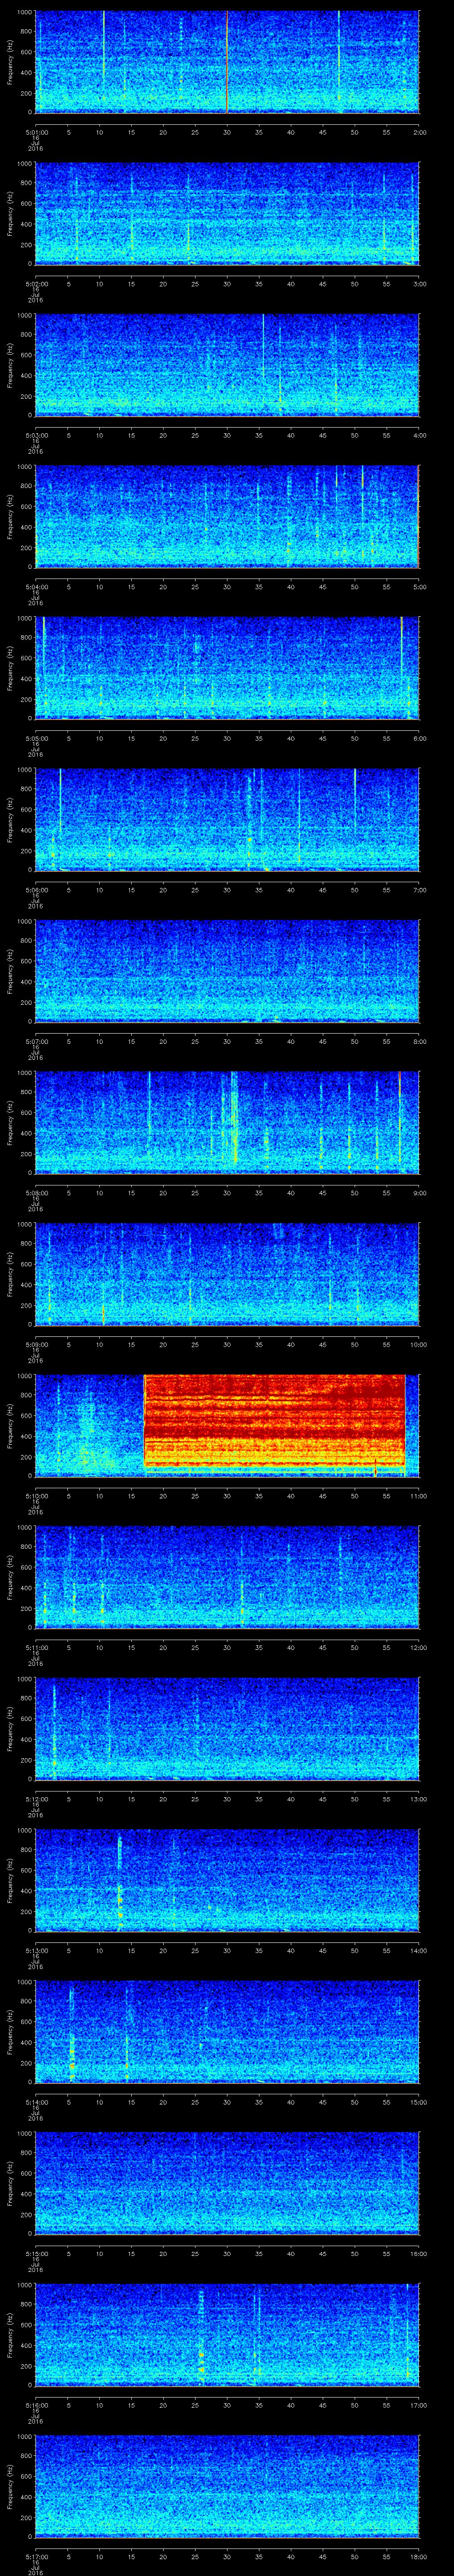Select the spectrogram panel labeled 5:12:00
The image size is (454, 2576).
227,1729
